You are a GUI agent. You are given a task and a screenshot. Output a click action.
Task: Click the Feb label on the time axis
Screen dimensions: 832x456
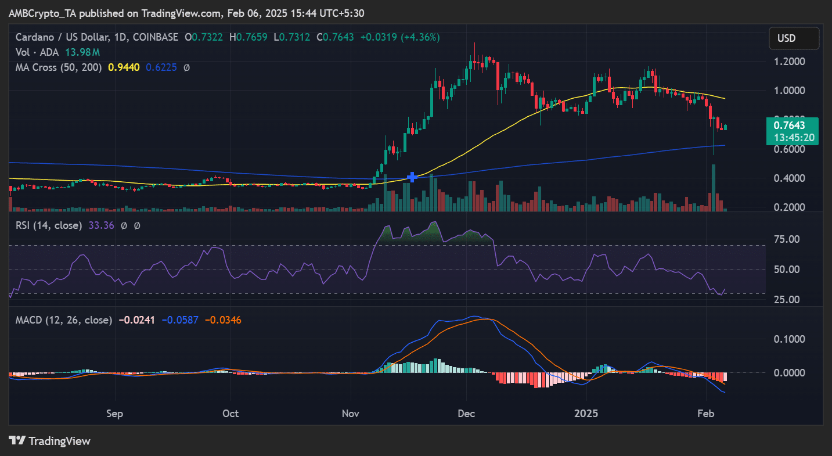point(706,414)
